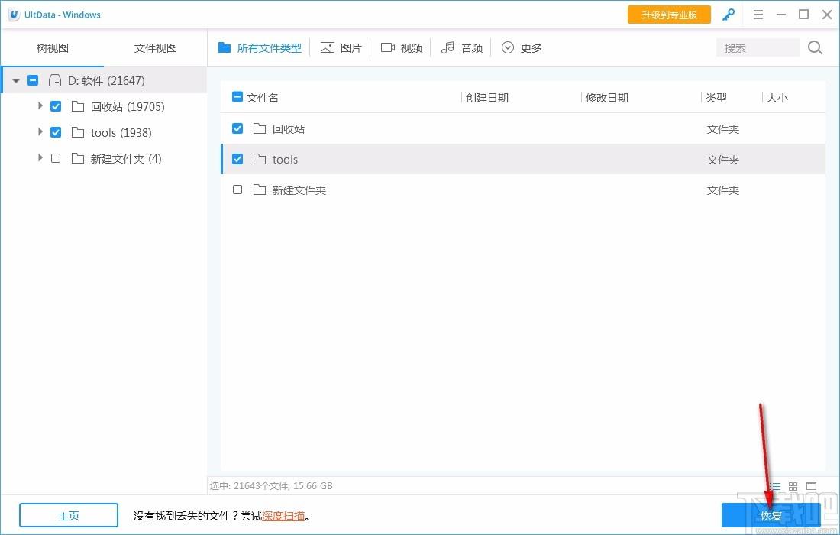Screen dimensions: 840x535
Task: Select the 新建文件夹 row name text
Action: 299,190
